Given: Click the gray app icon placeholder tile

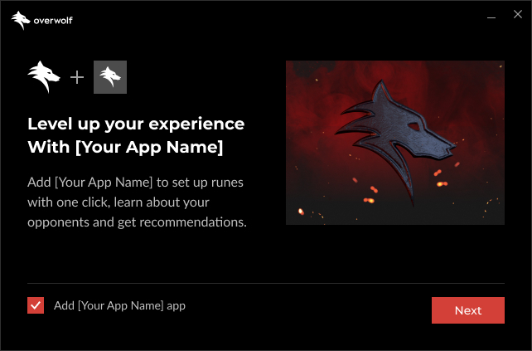Looking at the screenshot, I should tap(110, 77).
